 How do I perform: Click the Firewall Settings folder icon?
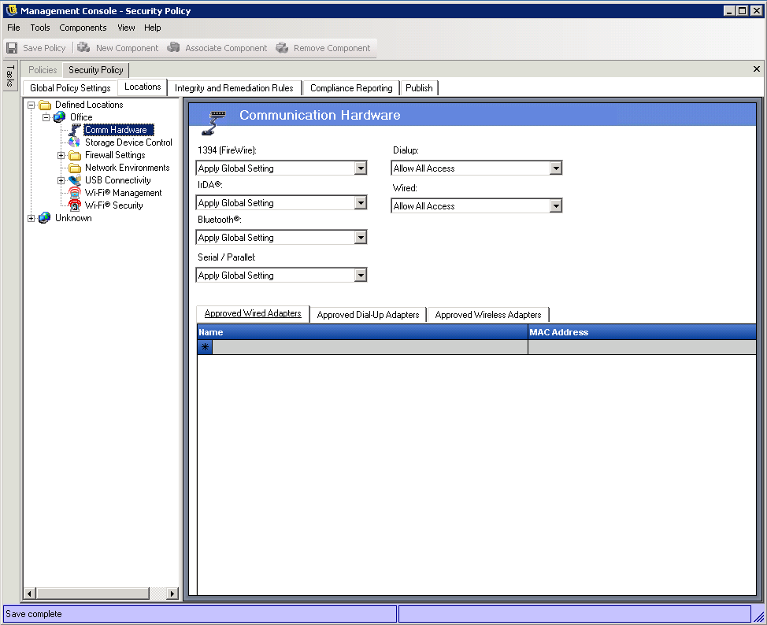click(x=75, y=155)
